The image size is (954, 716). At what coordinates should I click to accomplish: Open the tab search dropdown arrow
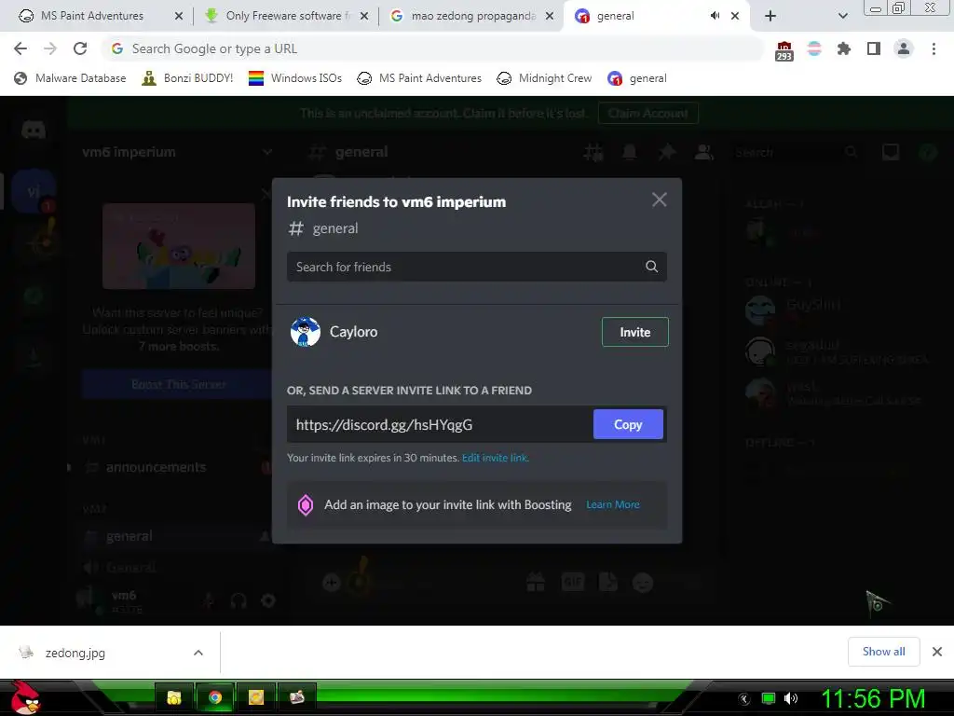842,16
